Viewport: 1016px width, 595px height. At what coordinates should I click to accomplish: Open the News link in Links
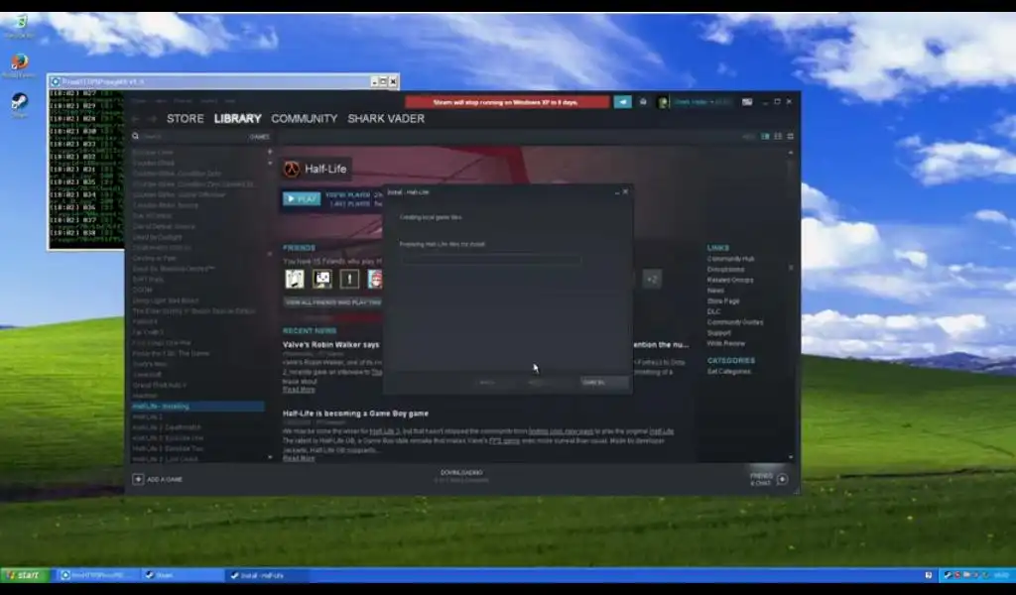point(715,290)
